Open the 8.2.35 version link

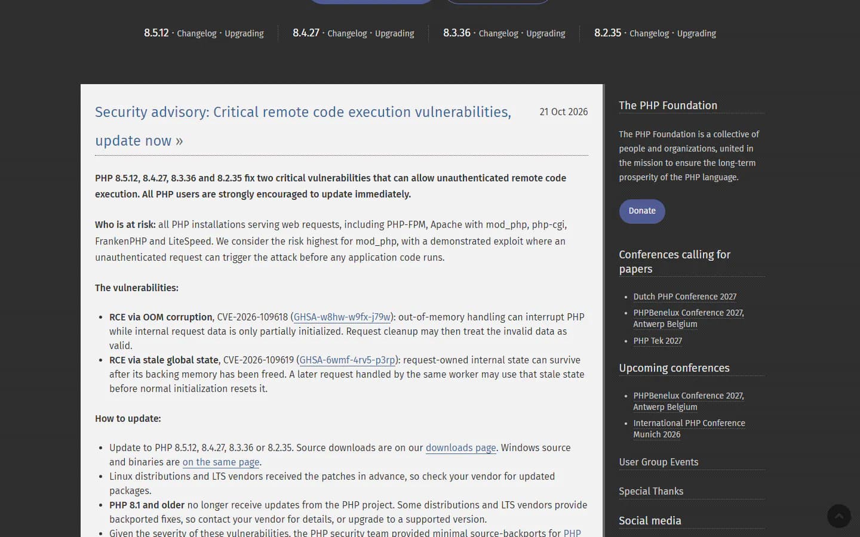pos(608,33)
